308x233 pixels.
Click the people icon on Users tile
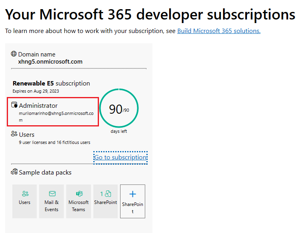(x=26, y=194)
